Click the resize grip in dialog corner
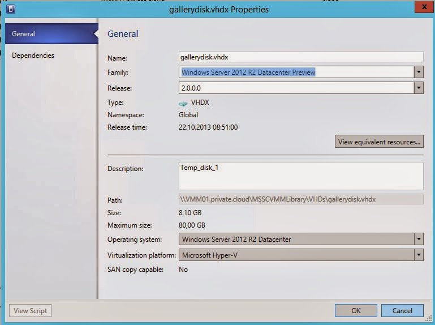This screenshot has width=435, height=325. point(428,318)
